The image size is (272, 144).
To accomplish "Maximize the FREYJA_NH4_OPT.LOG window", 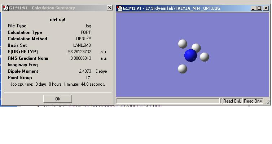I will 259,8.
